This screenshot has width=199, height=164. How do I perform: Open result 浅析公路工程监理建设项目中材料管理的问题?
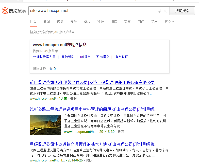pos(94,110)
